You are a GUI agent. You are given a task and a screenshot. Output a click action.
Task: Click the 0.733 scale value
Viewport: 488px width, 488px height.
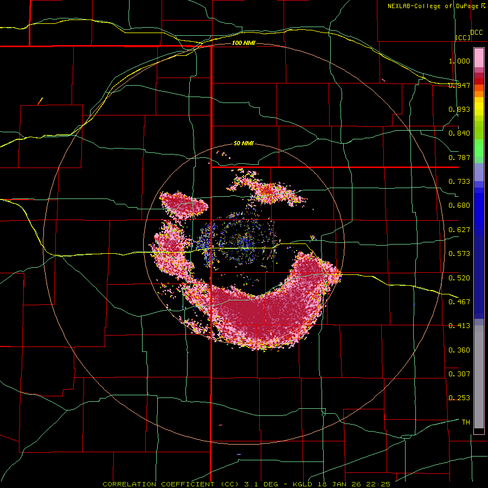(x=459, y=182)
